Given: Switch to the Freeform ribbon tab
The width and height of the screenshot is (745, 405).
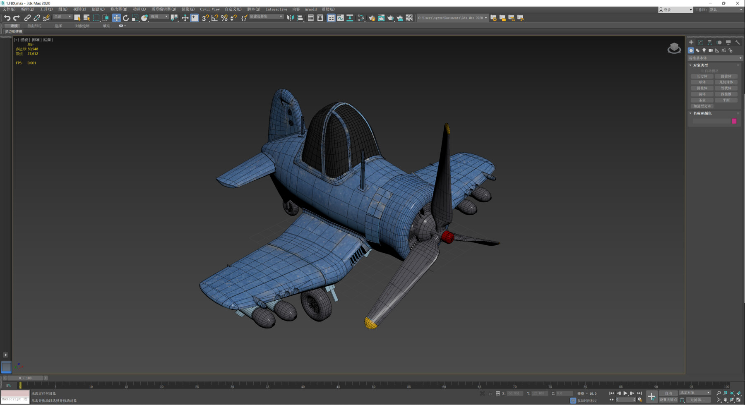Looking at the screenshot, I should point(34,26).
